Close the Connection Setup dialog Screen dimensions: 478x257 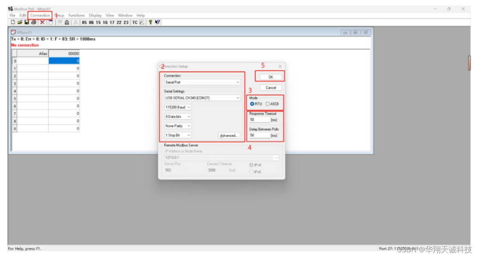coord(280,67)
